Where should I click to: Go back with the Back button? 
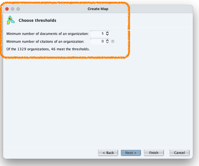point(108,153)
